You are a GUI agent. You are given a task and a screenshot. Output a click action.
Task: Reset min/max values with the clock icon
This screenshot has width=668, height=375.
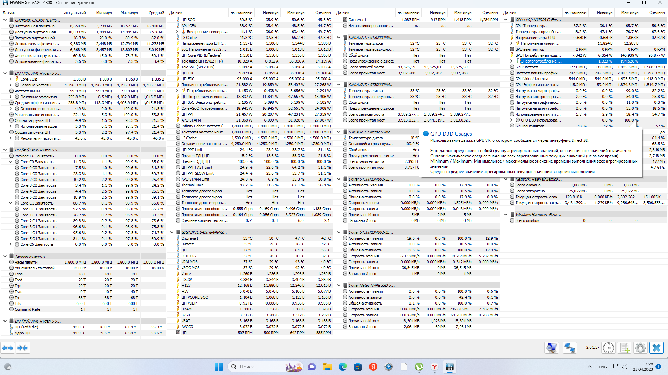(x=609, y=348)
